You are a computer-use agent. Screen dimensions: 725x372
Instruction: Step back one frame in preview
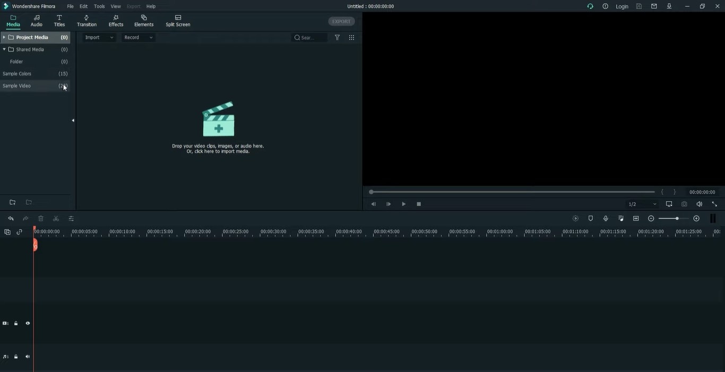pyautogui.click(x=374, y=204)
